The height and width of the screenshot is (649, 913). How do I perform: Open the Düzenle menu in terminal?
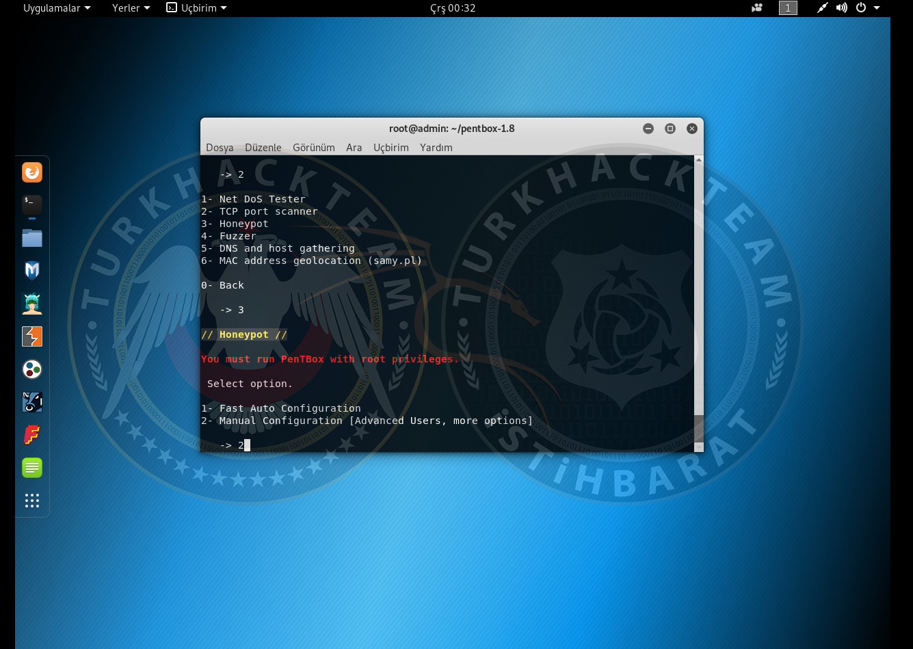pos(263,148)
